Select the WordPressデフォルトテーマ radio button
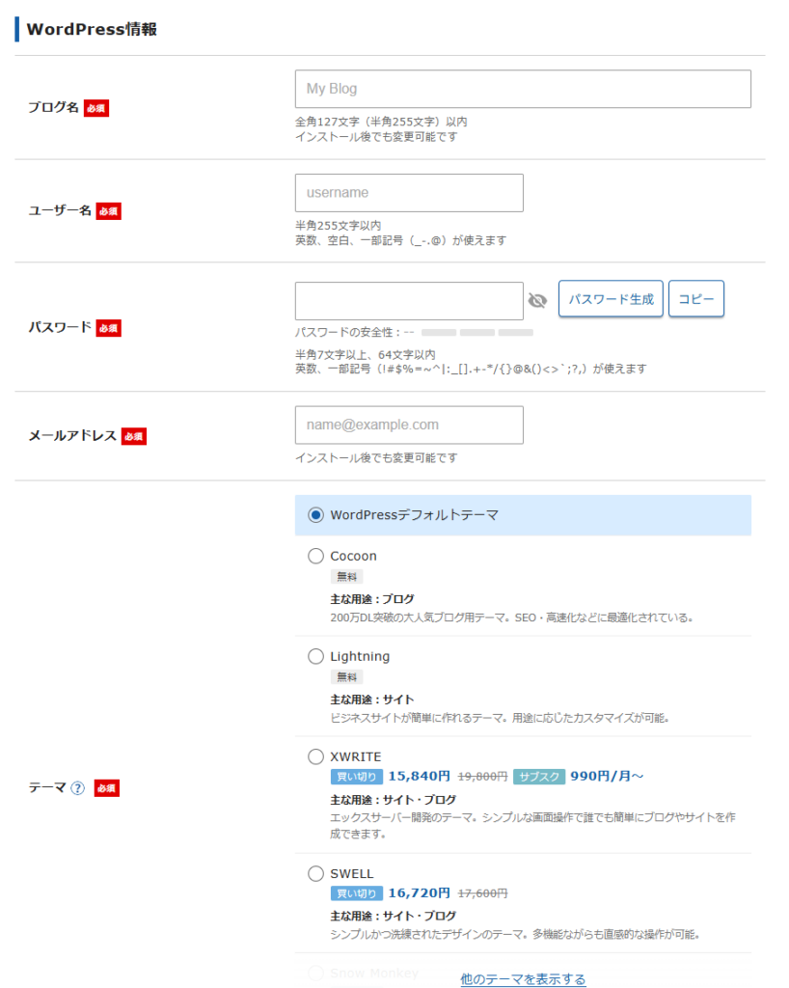This screenshot has width=789, height=988. point(315,515)
